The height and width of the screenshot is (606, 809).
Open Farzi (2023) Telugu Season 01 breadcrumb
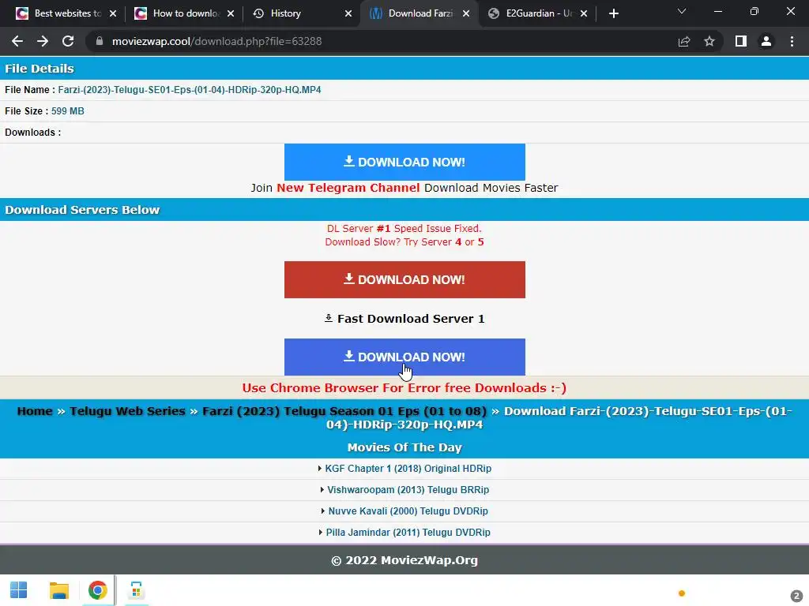[x=344, y=411]
